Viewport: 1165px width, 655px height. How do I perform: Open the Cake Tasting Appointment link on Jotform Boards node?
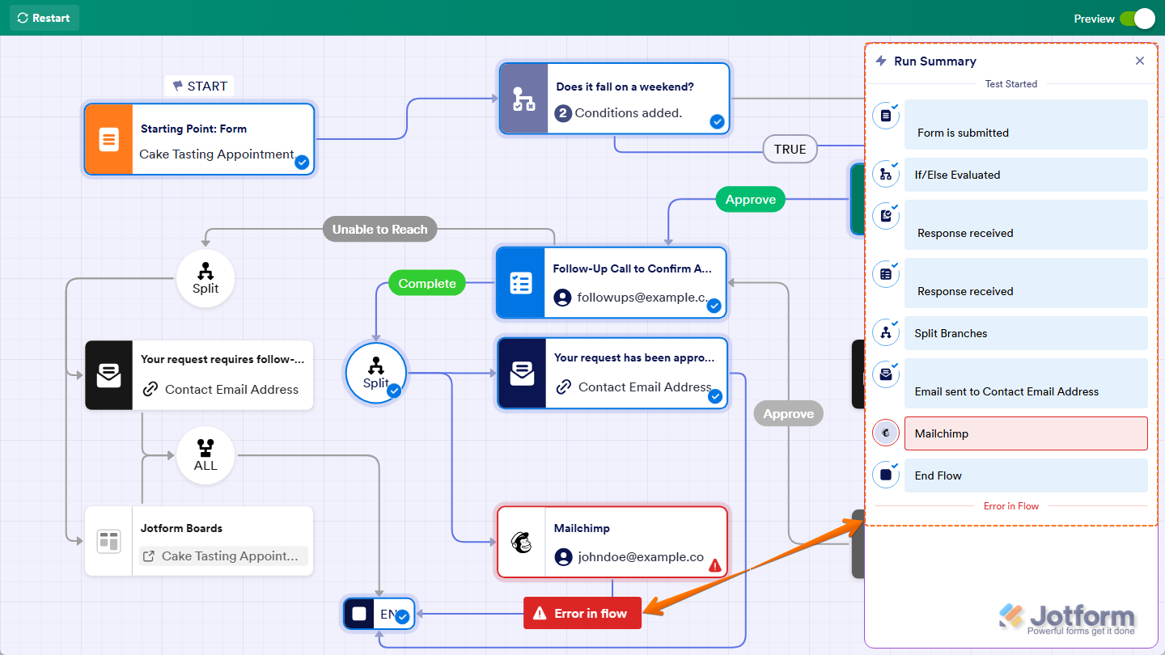pos(222,557)
